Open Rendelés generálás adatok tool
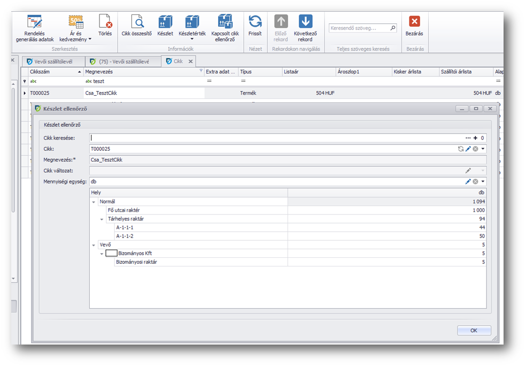 coord(35,28)
